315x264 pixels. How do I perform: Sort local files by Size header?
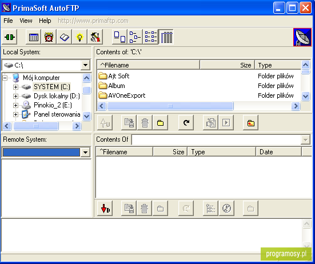coord(228,65)
